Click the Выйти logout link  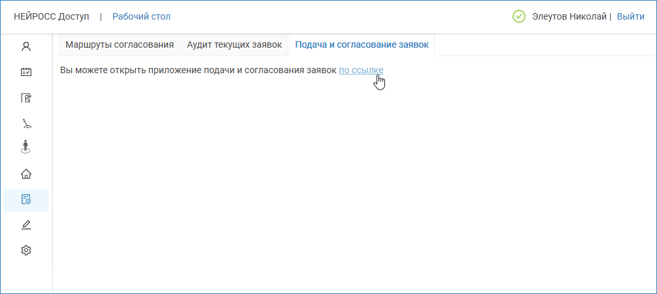[630, 16]
